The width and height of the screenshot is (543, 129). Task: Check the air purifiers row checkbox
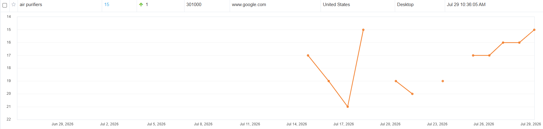pyautogui.click(x=5, y=5)
